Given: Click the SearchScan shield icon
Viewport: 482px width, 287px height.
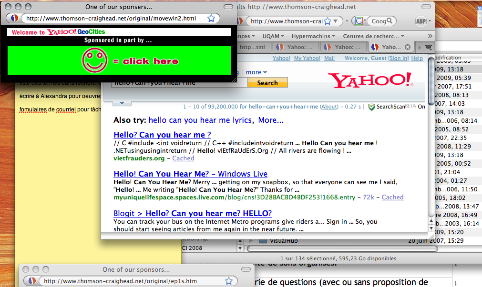Looking at the screenshot, I should coord(372,107).
